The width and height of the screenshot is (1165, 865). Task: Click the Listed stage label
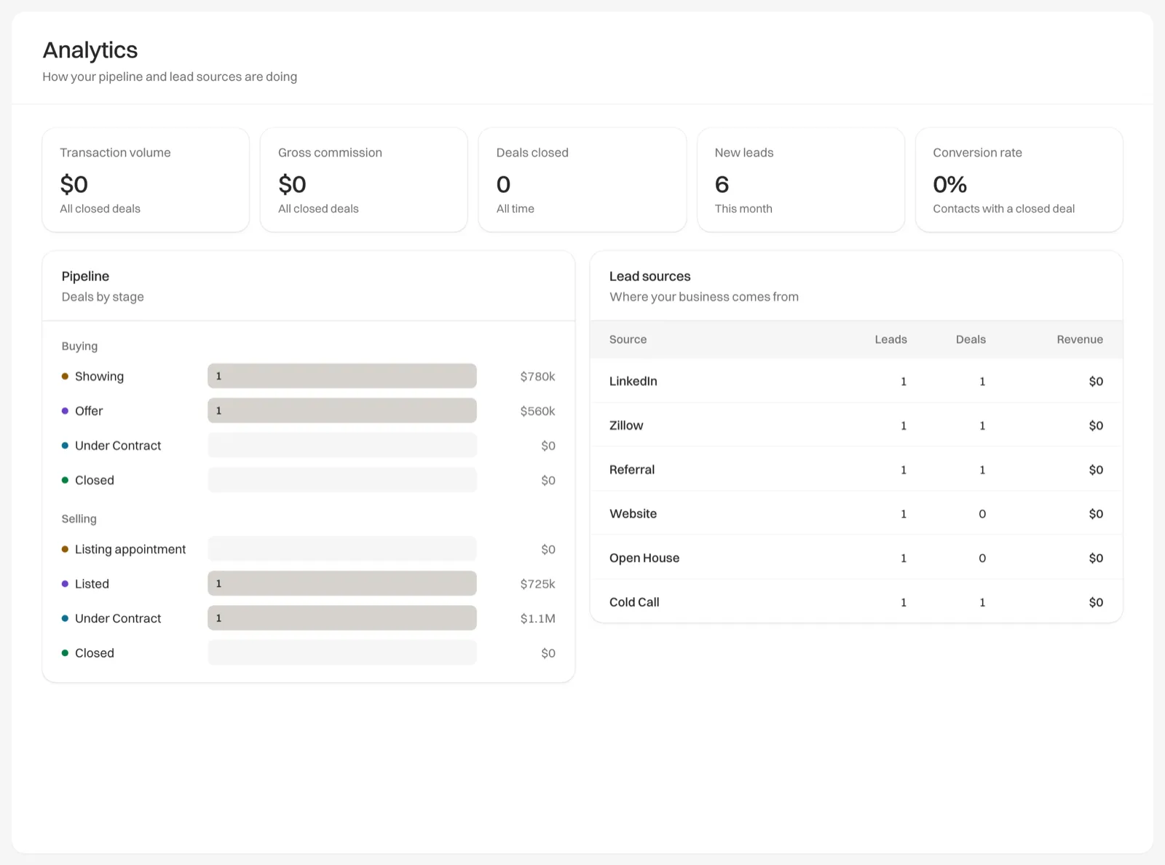[92, 584]
